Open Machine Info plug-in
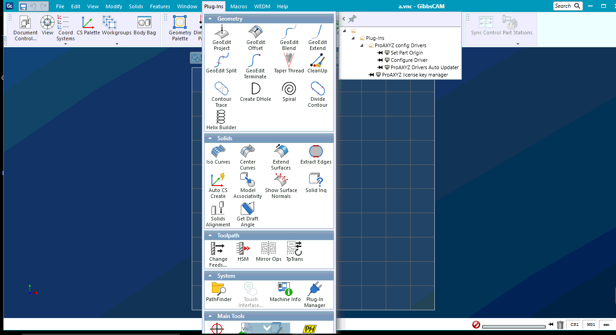This screenshot has width=616, height=335. tap(285, 292)
